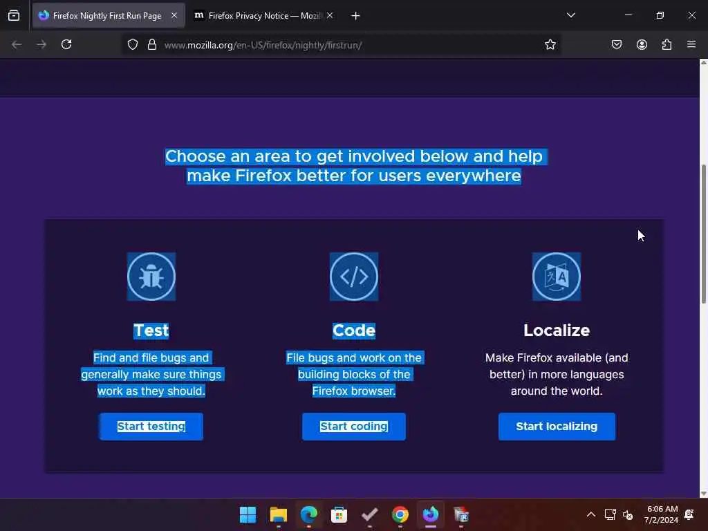
Task: Open the network status tray icon
Action: (x=610, y=514)
